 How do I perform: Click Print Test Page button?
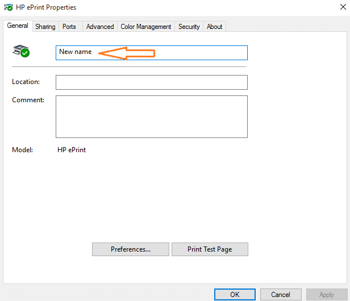pyautogui.click(x=210, y=249)
